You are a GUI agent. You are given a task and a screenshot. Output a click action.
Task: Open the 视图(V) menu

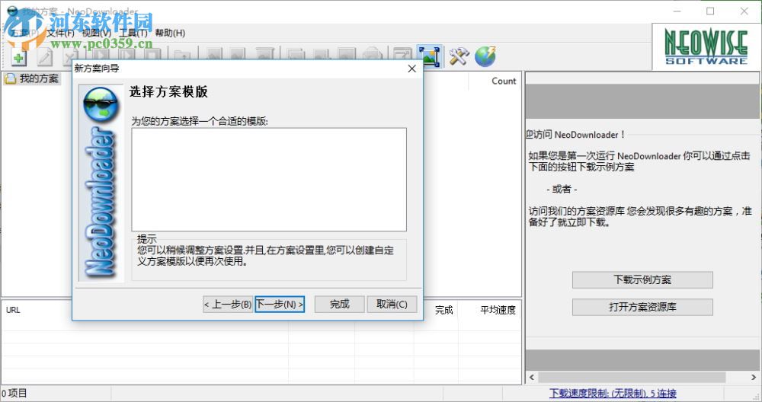tap(96, 33)
